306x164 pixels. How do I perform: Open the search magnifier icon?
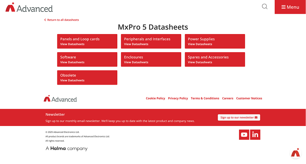(x=264, y=7)
